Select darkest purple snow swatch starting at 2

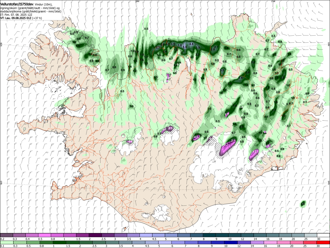click(95, 235)
